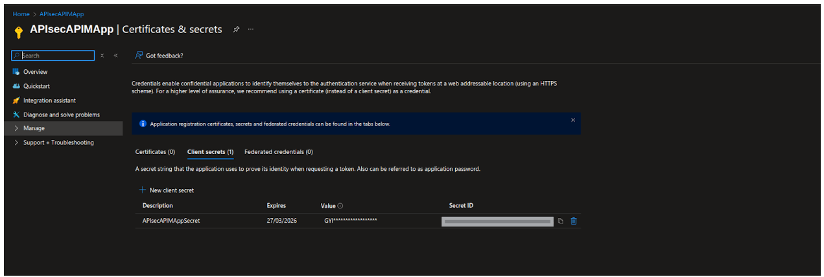Screen dimensions: 824x277
Task: Sort by the Description column header
Action: point(158,206)
